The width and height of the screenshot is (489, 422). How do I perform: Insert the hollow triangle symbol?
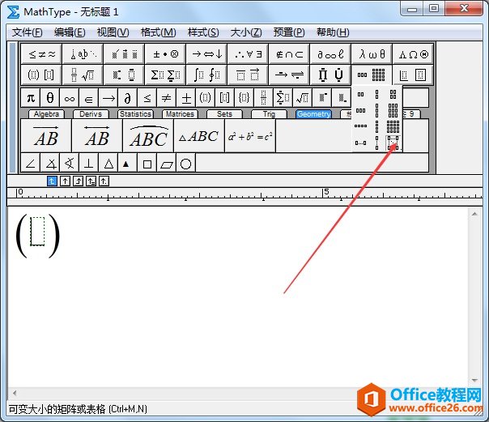click(108, 163)
